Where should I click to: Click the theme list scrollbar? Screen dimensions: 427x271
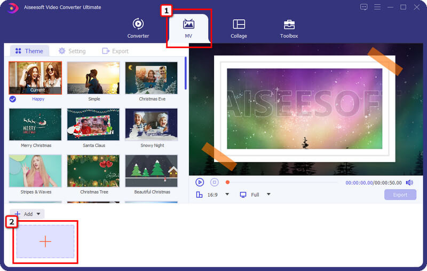tap(185, 73)
